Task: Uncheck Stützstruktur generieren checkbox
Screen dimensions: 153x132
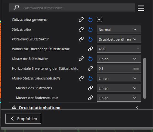Action: click(x=99, y=20)
